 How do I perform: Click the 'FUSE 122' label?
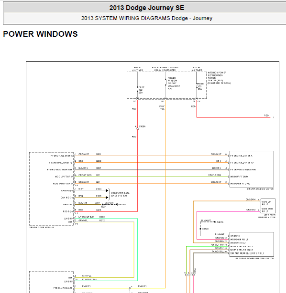[x=141, y=90]
